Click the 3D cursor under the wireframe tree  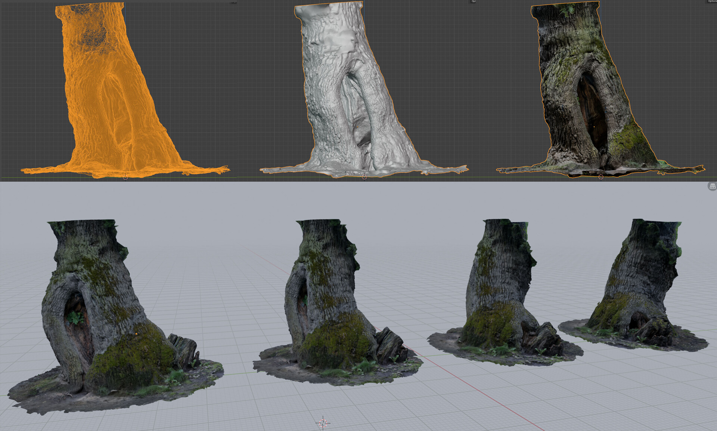pos(125,177)
